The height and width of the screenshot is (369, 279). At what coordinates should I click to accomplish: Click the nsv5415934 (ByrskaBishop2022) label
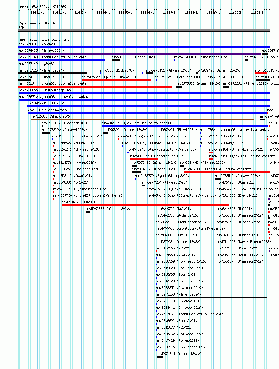coord(174,189)
